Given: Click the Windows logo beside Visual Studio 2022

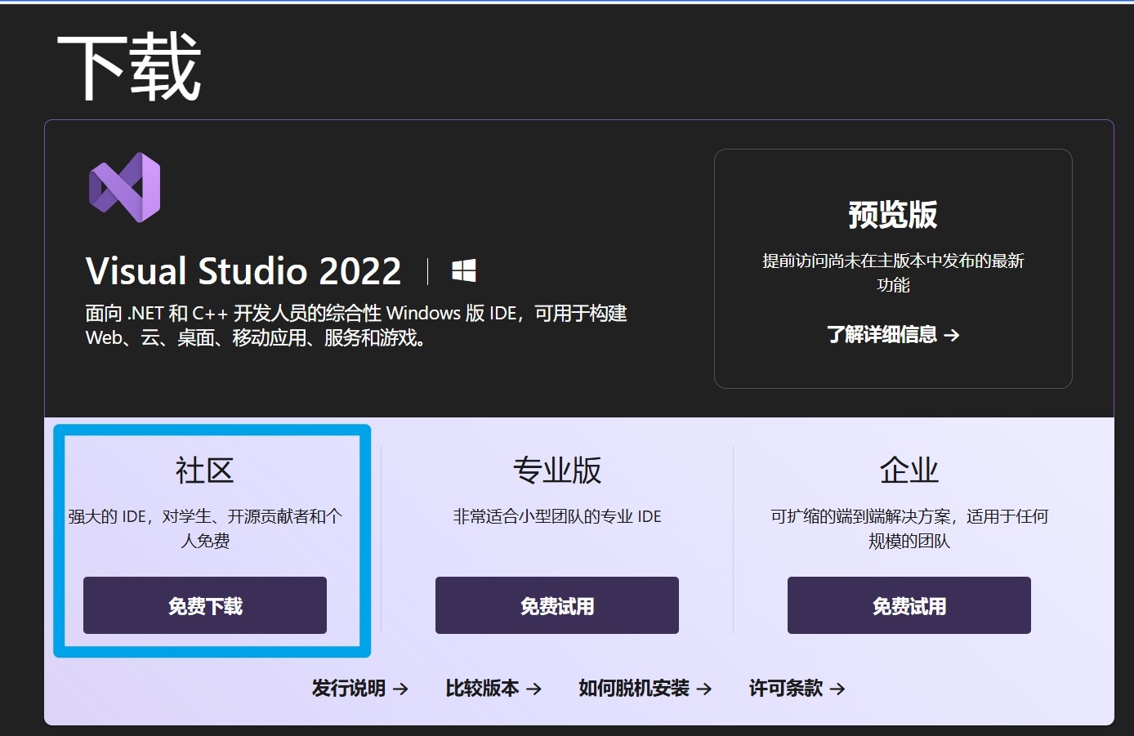Looking at the screenshot, I should pos(464,270).
